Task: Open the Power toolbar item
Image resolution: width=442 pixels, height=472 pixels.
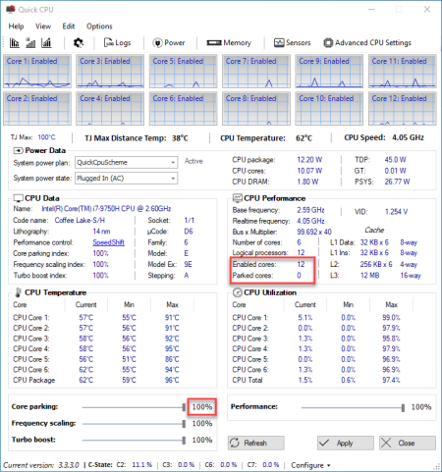Action: (x=169, y=43)
